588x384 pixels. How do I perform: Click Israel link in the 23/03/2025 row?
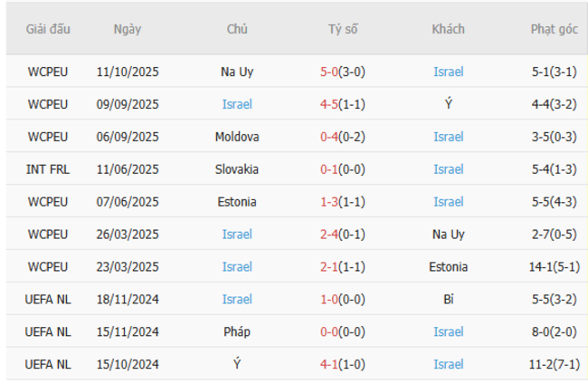pos(237,267)
